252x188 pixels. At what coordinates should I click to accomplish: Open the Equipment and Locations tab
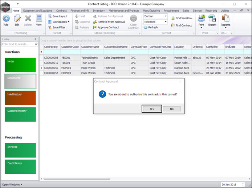coord(38,11)
